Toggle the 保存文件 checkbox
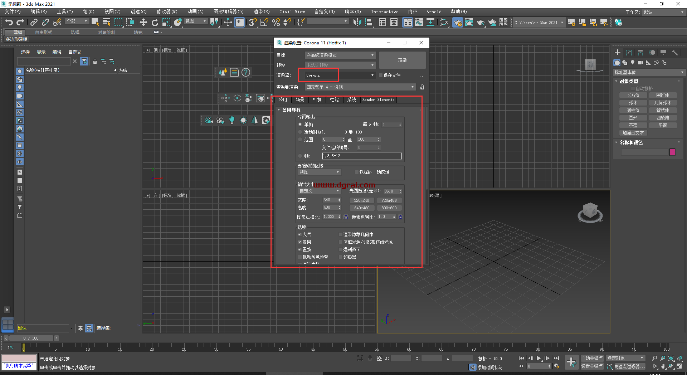This screenshot has width=687, height=375. coord(381,75)
